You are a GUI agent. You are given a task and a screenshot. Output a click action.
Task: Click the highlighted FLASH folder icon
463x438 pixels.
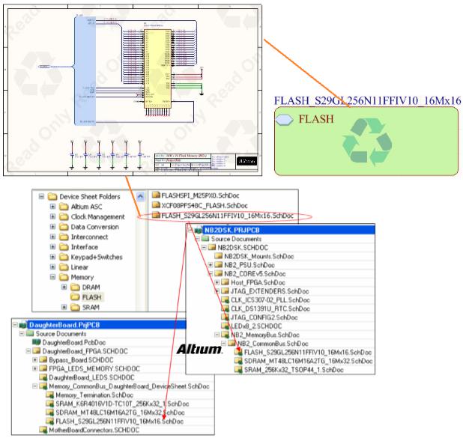coord(74,296)
